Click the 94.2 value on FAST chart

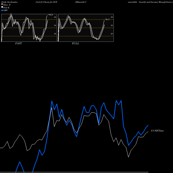pyautogui.click(x=51, y=15)
